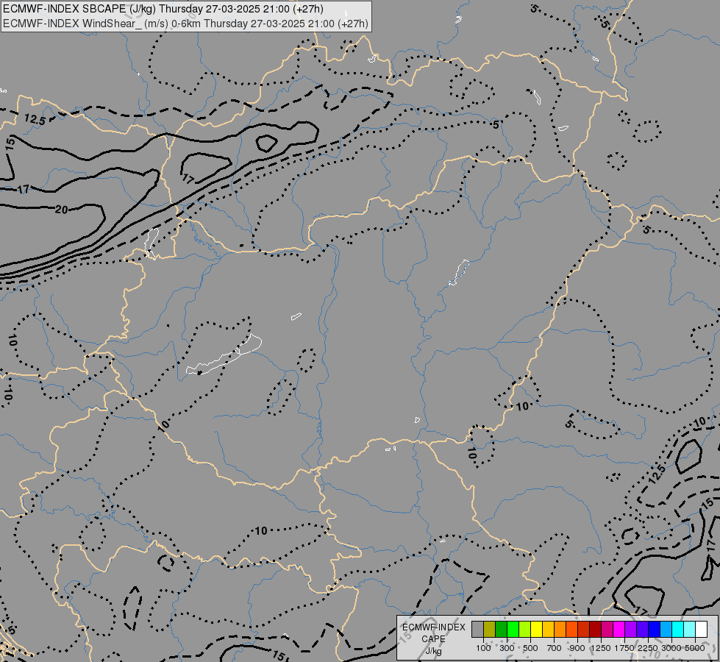
Task: Select the amber legend swatch above 700
Action: [x=548, y=630]
